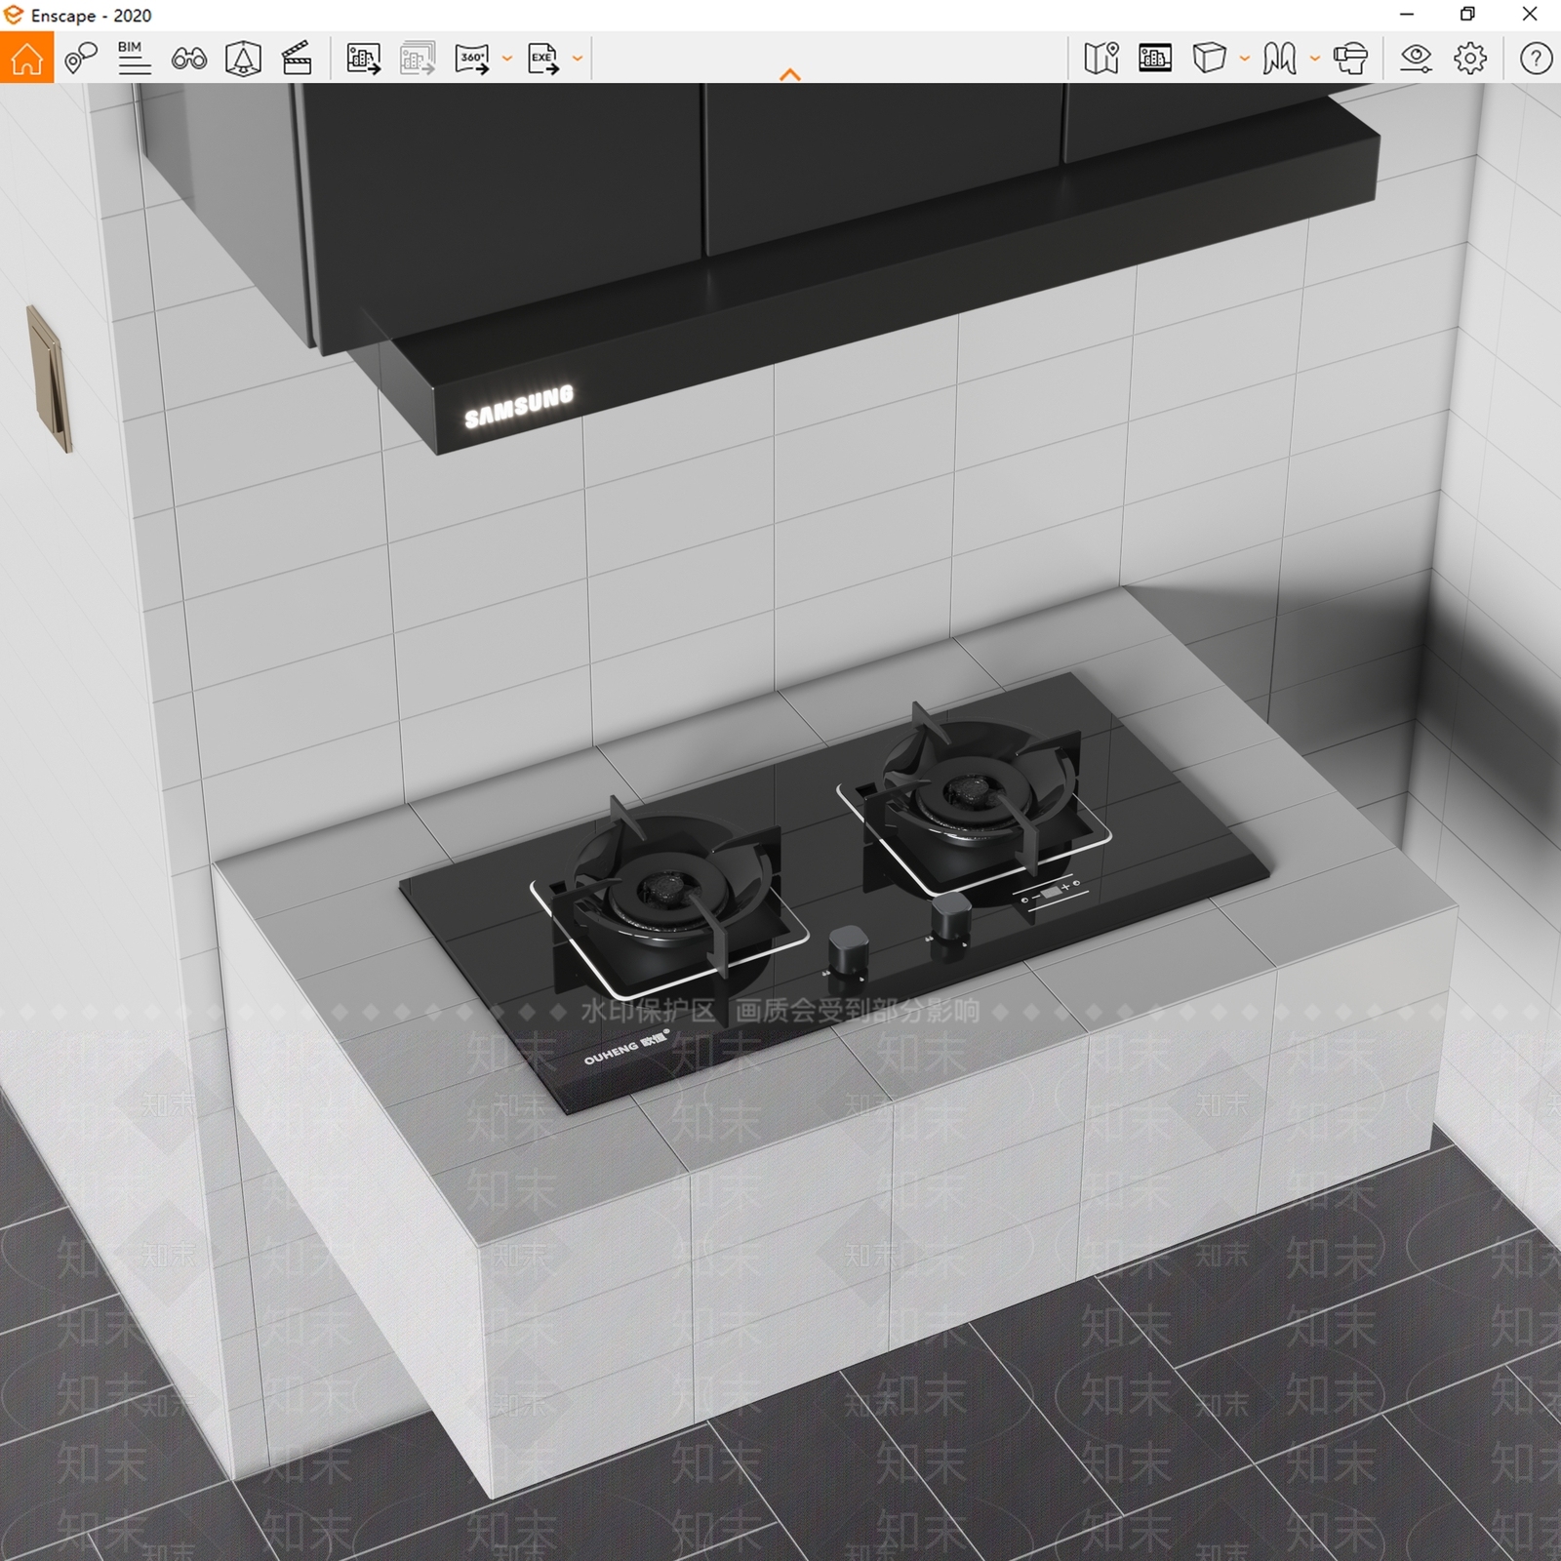This screenshot has width=1561, height=1561.
Task: Expand the panorama export dropdown arrow
Action: pos(506,59)
